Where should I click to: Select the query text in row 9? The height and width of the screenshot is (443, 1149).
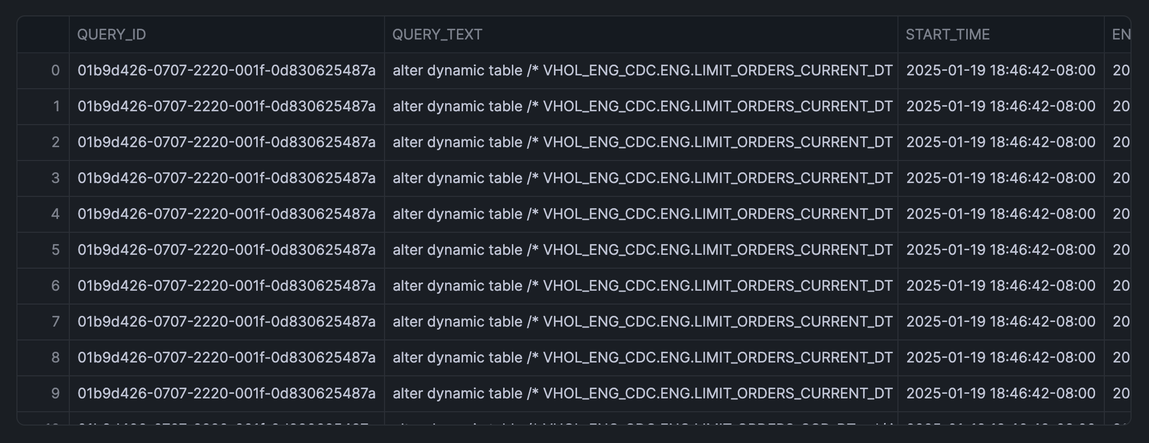642,393
